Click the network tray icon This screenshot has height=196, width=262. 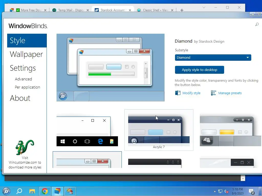click(220, 191)
